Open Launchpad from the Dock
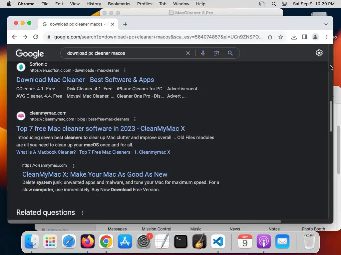The height and width of the screenshot is (255, 341). pos(50,241)
